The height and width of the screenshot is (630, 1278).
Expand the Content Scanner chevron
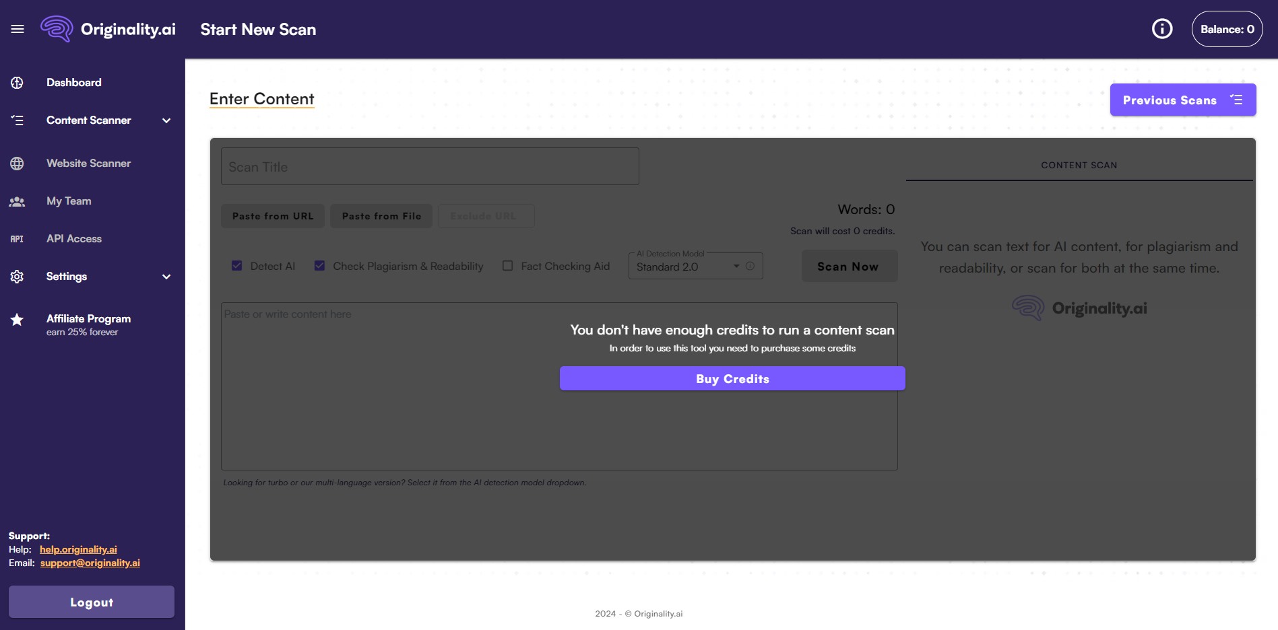[x=166, y=120]
